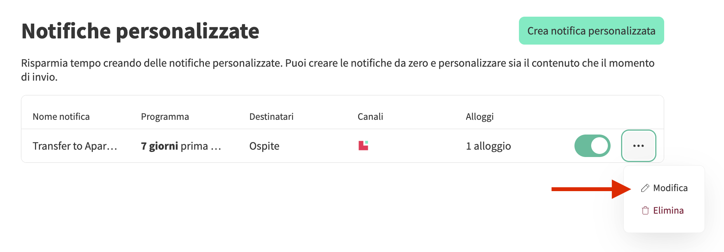The width and height of the screenshot is (724, 252).
Task: Click the Ospite recipient cell
Action: [x=264, y=146]
